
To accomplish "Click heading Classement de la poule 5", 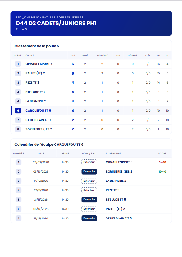I will pyautogui.click(x=37, y=46).
